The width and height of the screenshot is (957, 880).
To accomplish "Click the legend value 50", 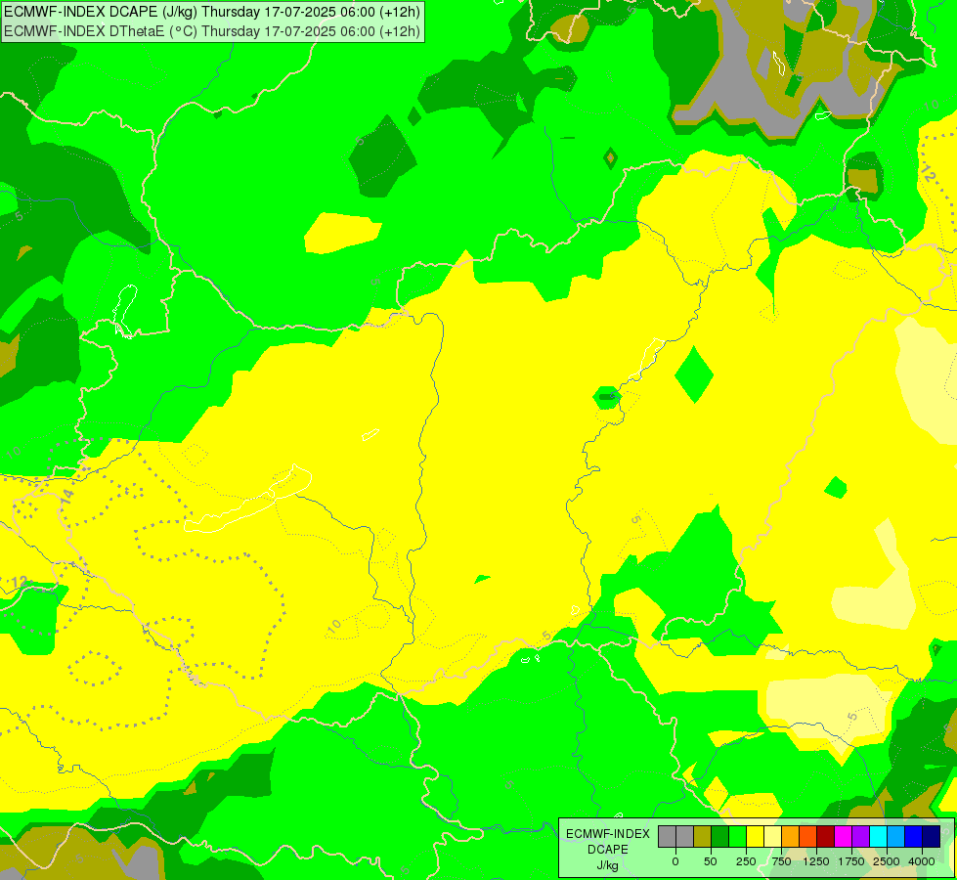I will pyautogui.click(x=711, y=861).
